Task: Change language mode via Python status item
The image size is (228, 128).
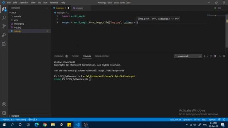Action: click(212, 119)
